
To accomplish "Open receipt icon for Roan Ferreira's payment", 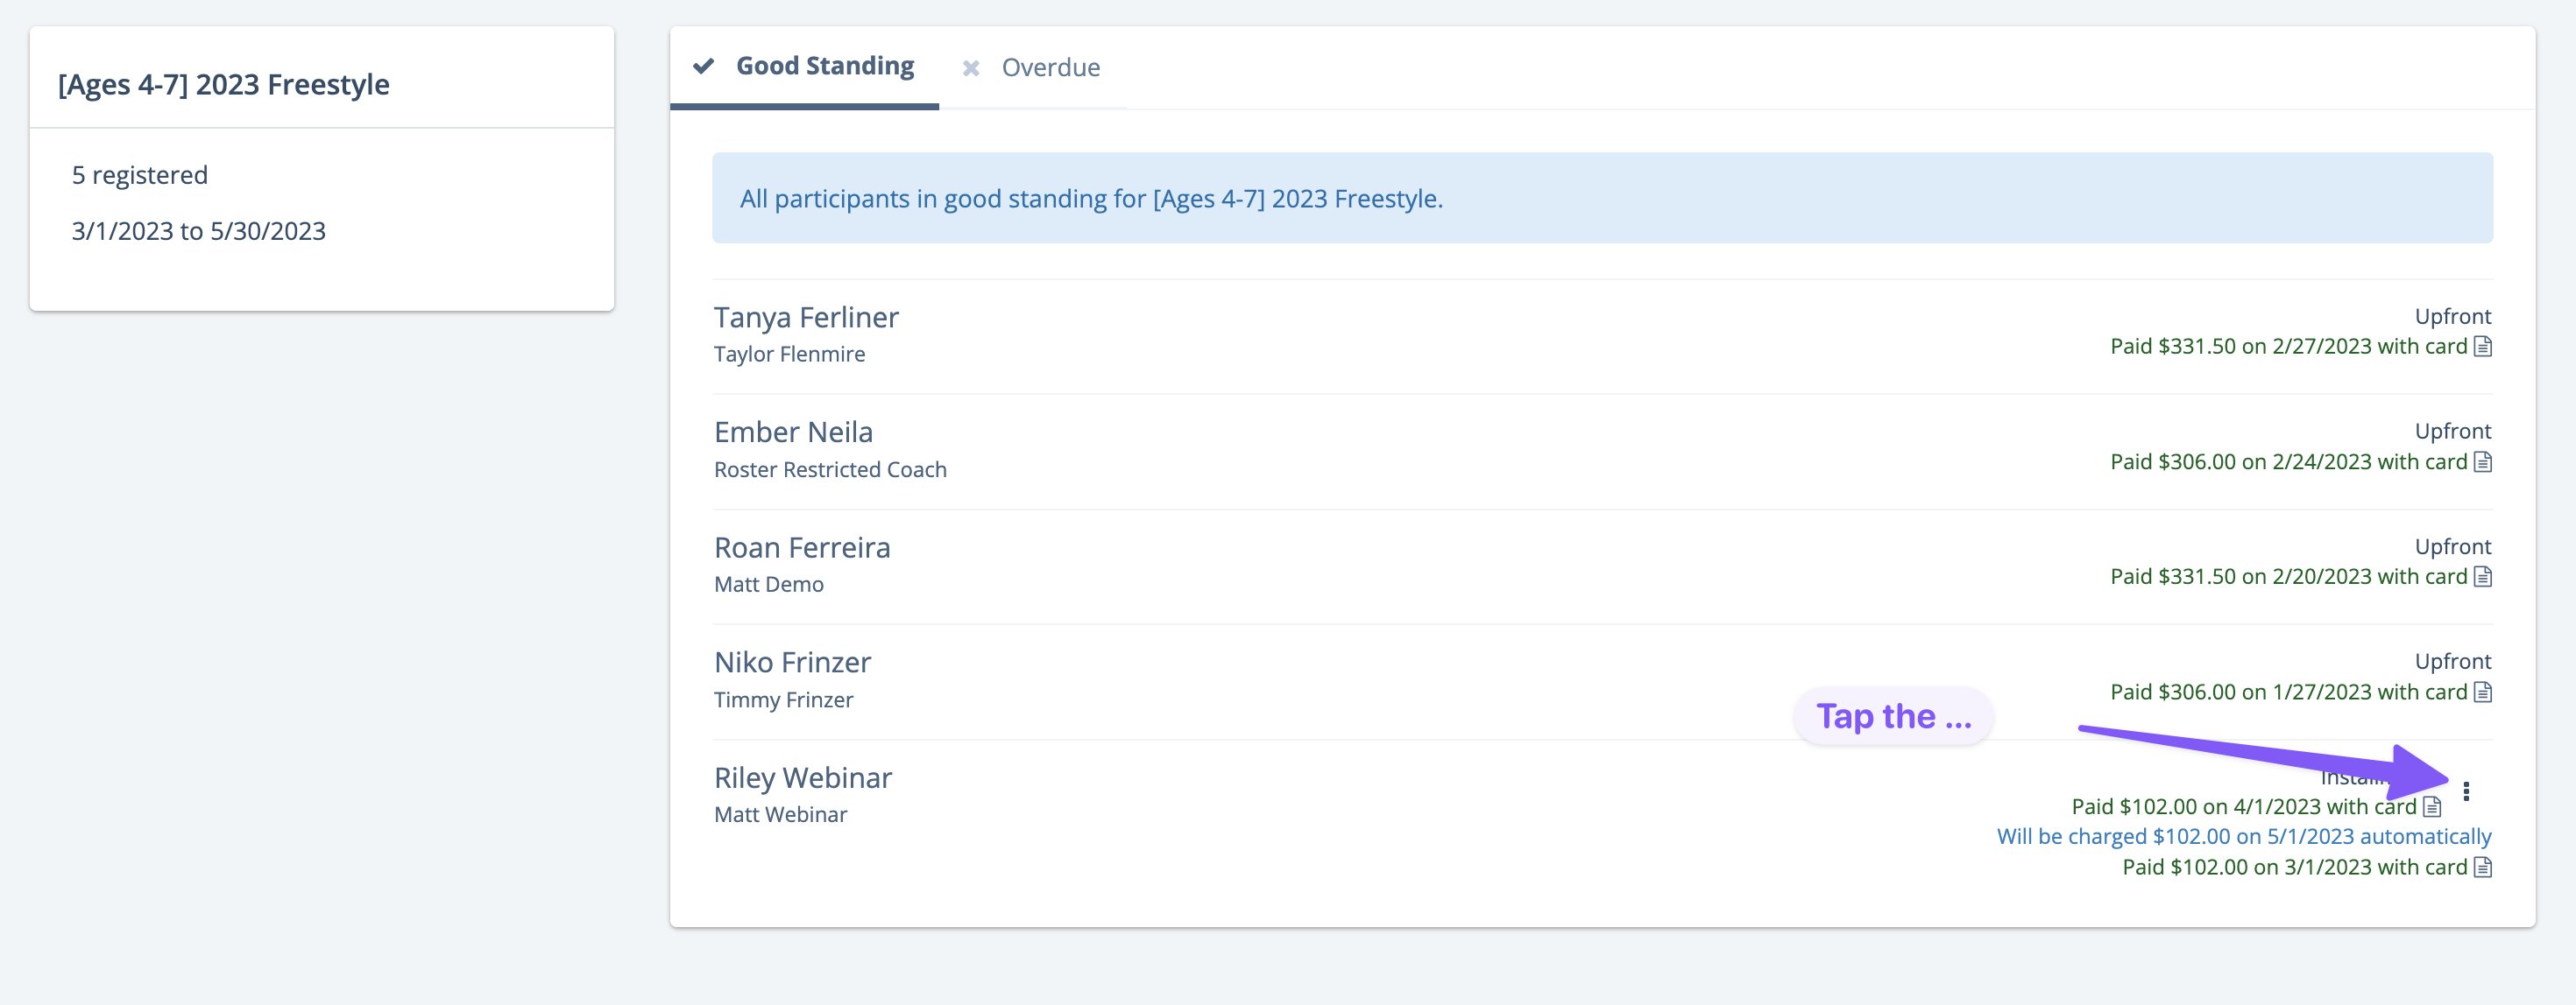I will pos(2482,576).
